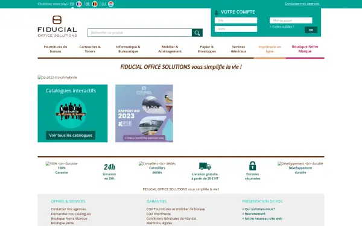
Task: Open the catalogues circular people image
Action: pyautogui.click(x=71, y=113)
